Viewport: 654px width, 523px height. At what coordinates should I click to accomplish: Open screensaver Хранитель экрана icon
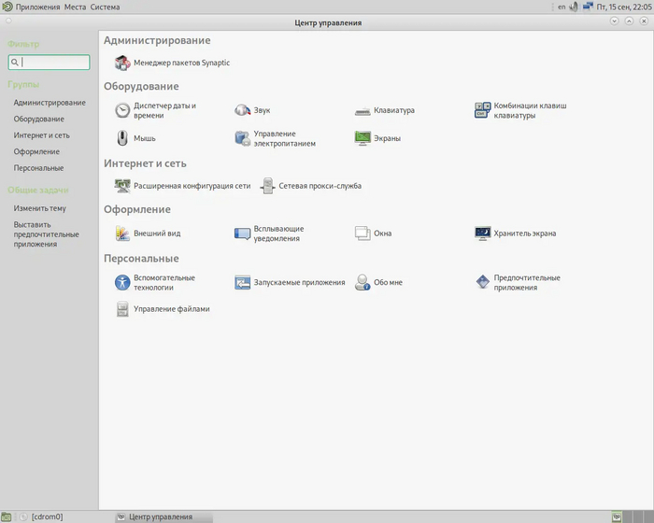[x=483, y=233]
